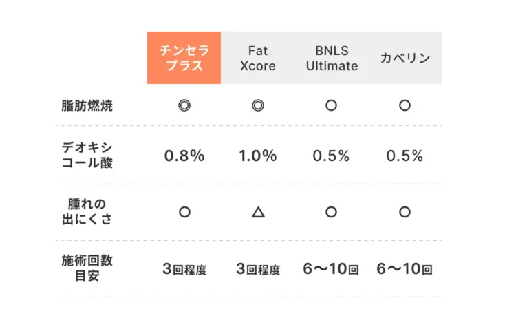
Task: Select カベリン's 腫れの出にくさ circle
Action: tap(405, 212)
